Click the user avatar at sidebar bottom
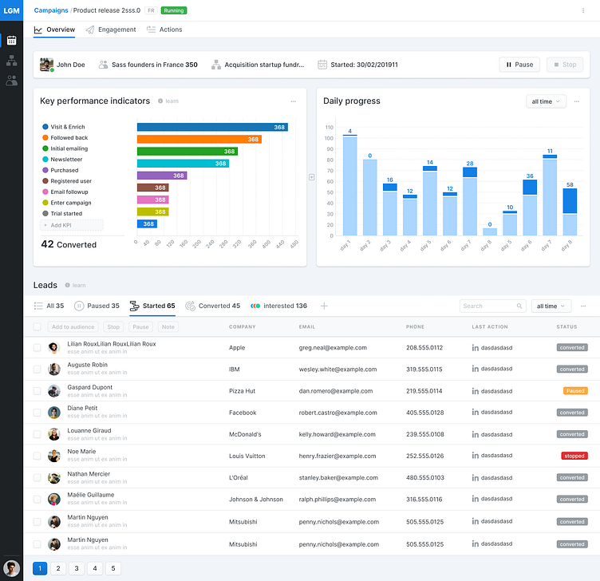600x581 pixels. [11, 568]
